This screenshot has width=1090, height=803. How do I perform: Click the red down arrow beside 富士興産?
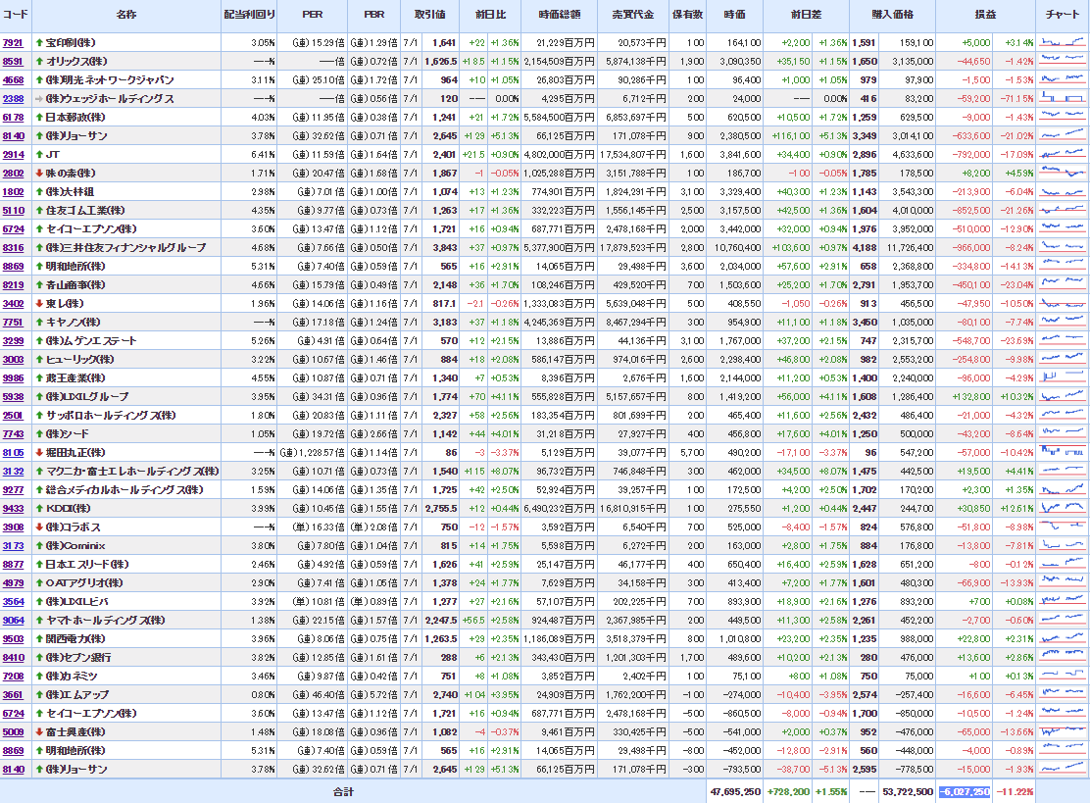(39, 732)
